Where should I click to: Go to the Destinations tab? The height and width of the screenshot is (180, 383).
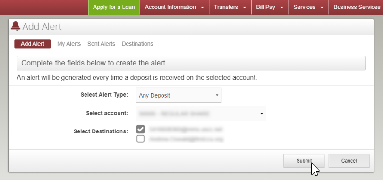point(137,44)
